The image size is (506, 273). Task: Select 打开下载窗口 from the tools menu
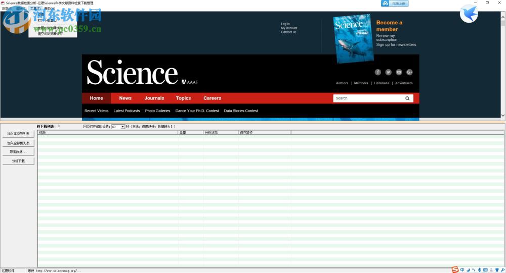pyautogui.click(x=47, y=20)
